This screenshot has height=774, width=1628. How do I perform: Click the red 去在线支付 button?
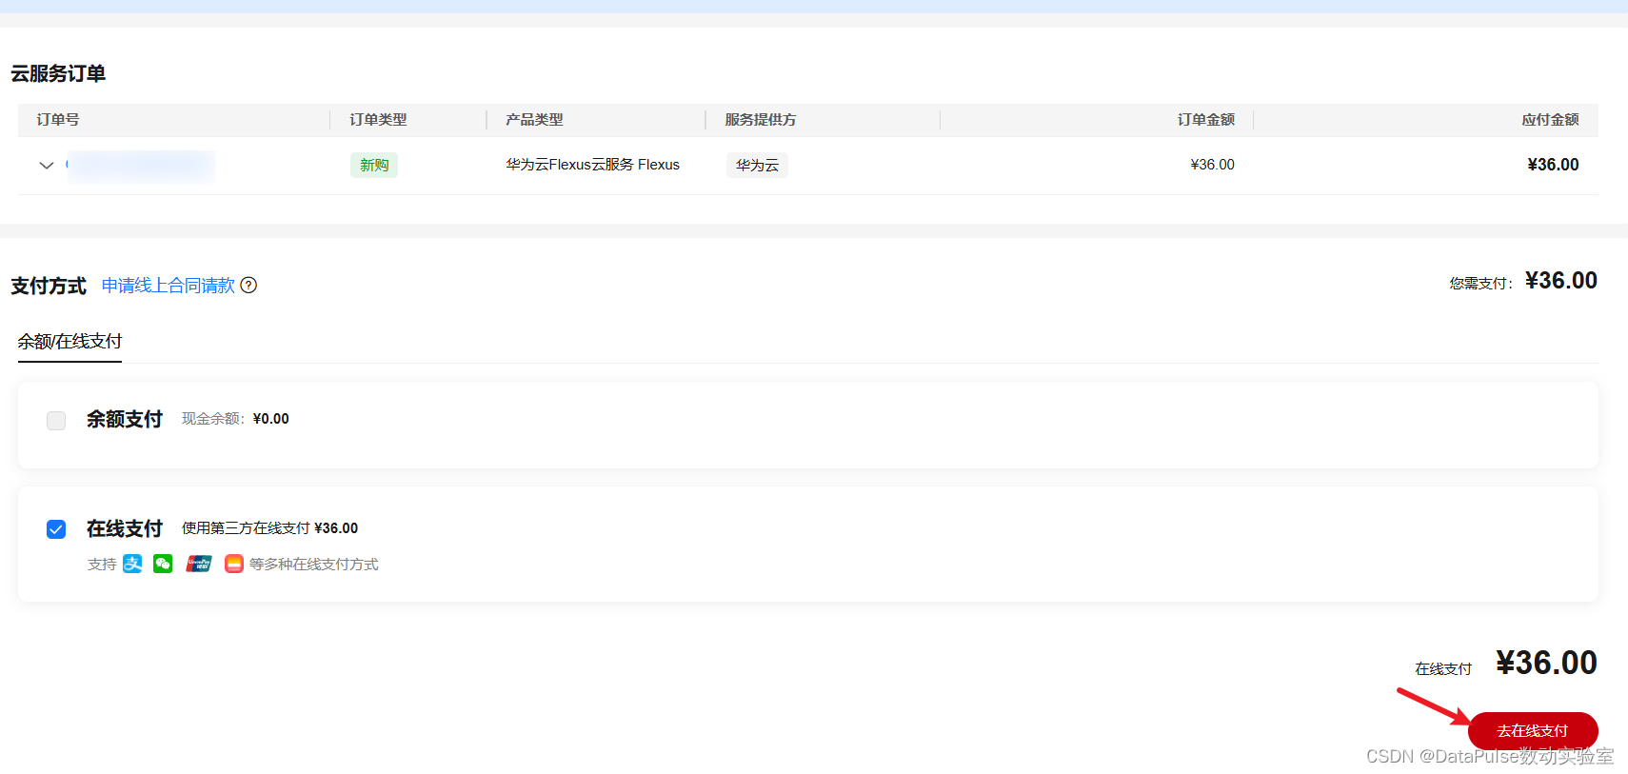click(x=1533, y=730)
